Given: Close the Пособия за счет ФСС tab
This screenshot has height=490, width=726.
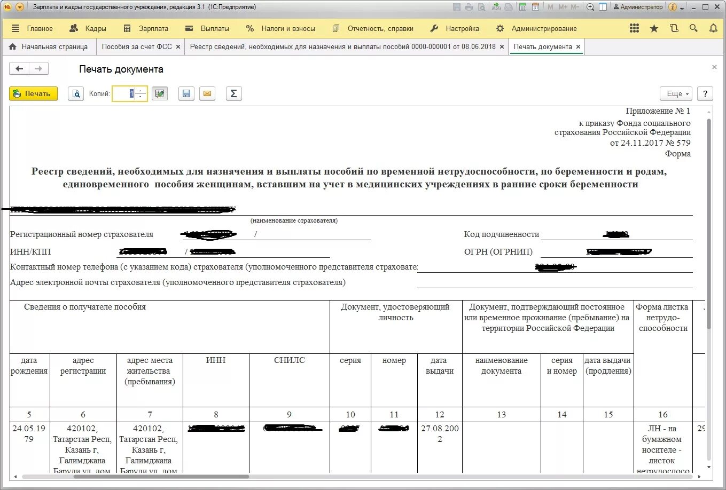Looking at the screenshot, I should (x=178, y=47).
